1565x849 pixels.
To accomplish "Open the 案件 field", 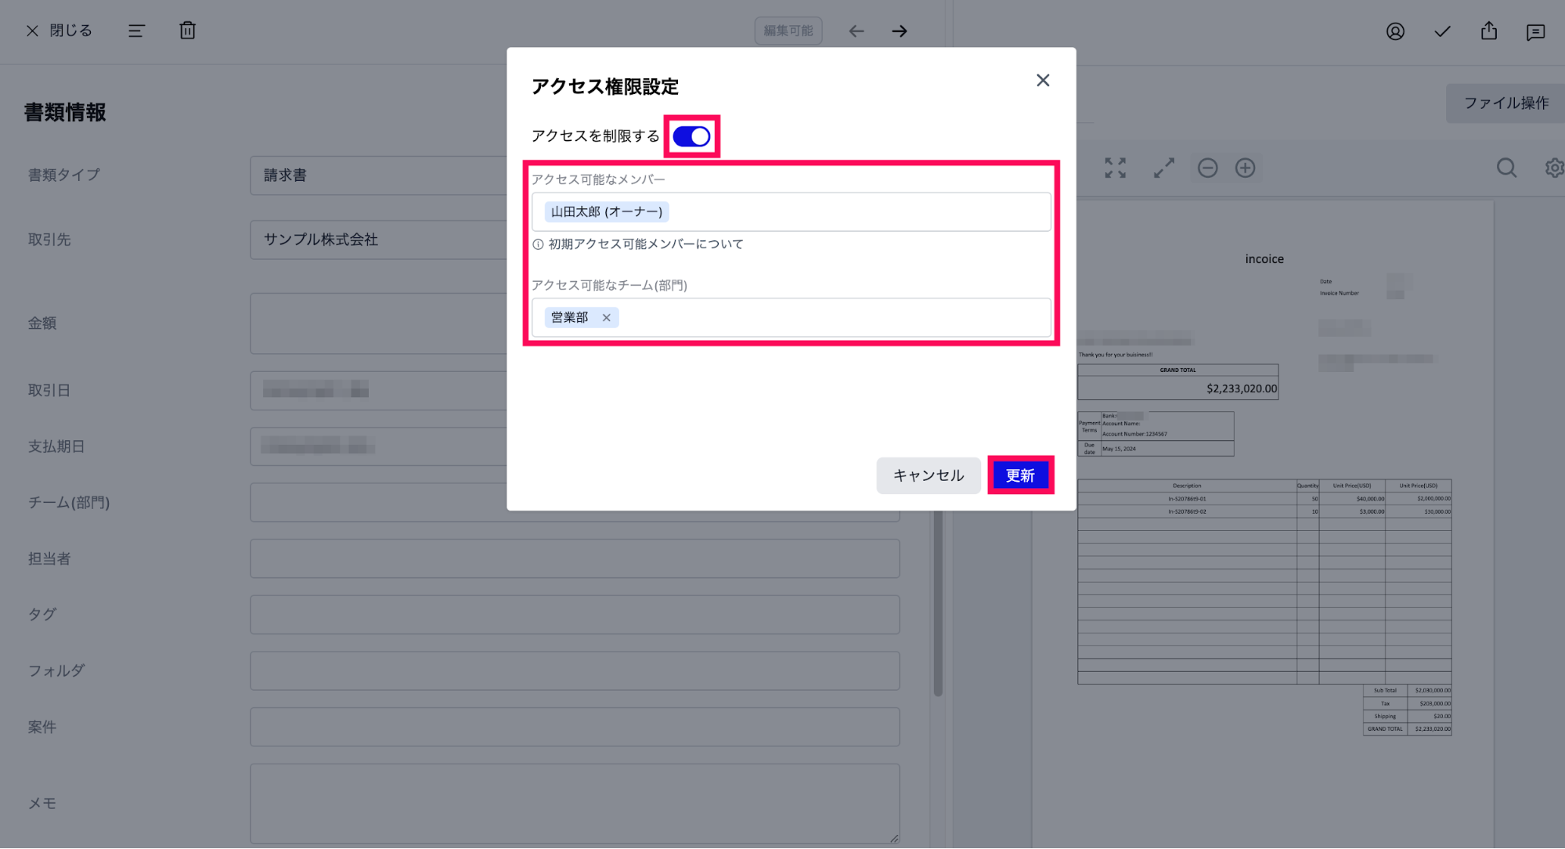I will click(575, 727).
